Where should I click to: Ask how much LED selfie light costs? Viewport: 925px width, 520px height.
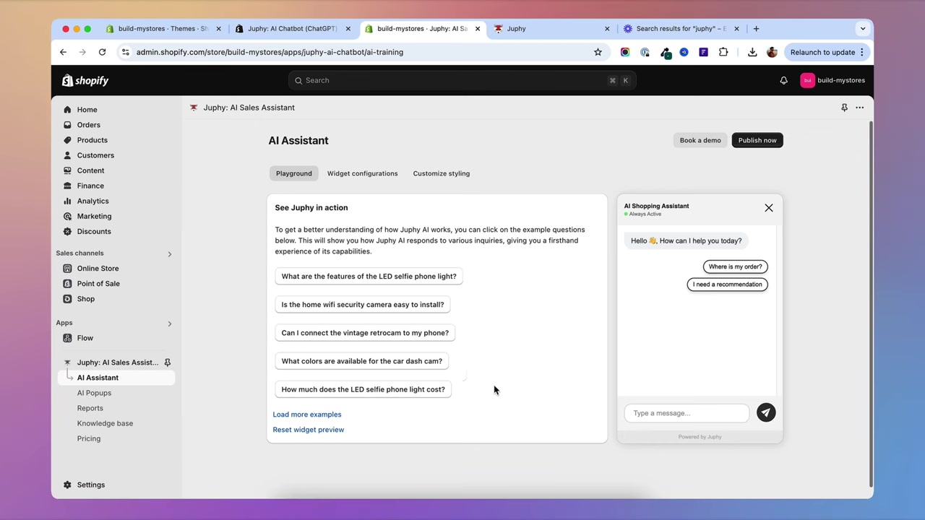[363, 389]
